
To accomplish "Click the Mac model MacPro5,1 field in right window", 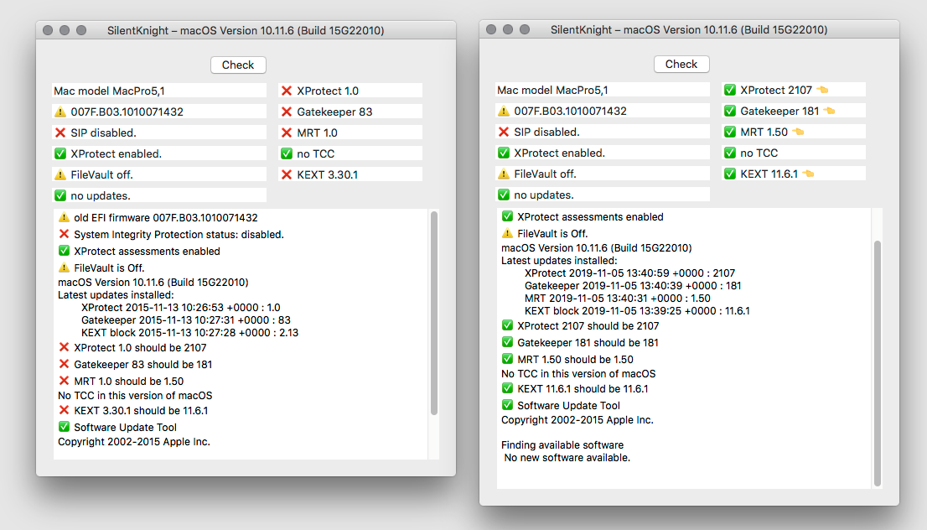I will (603, 90).
